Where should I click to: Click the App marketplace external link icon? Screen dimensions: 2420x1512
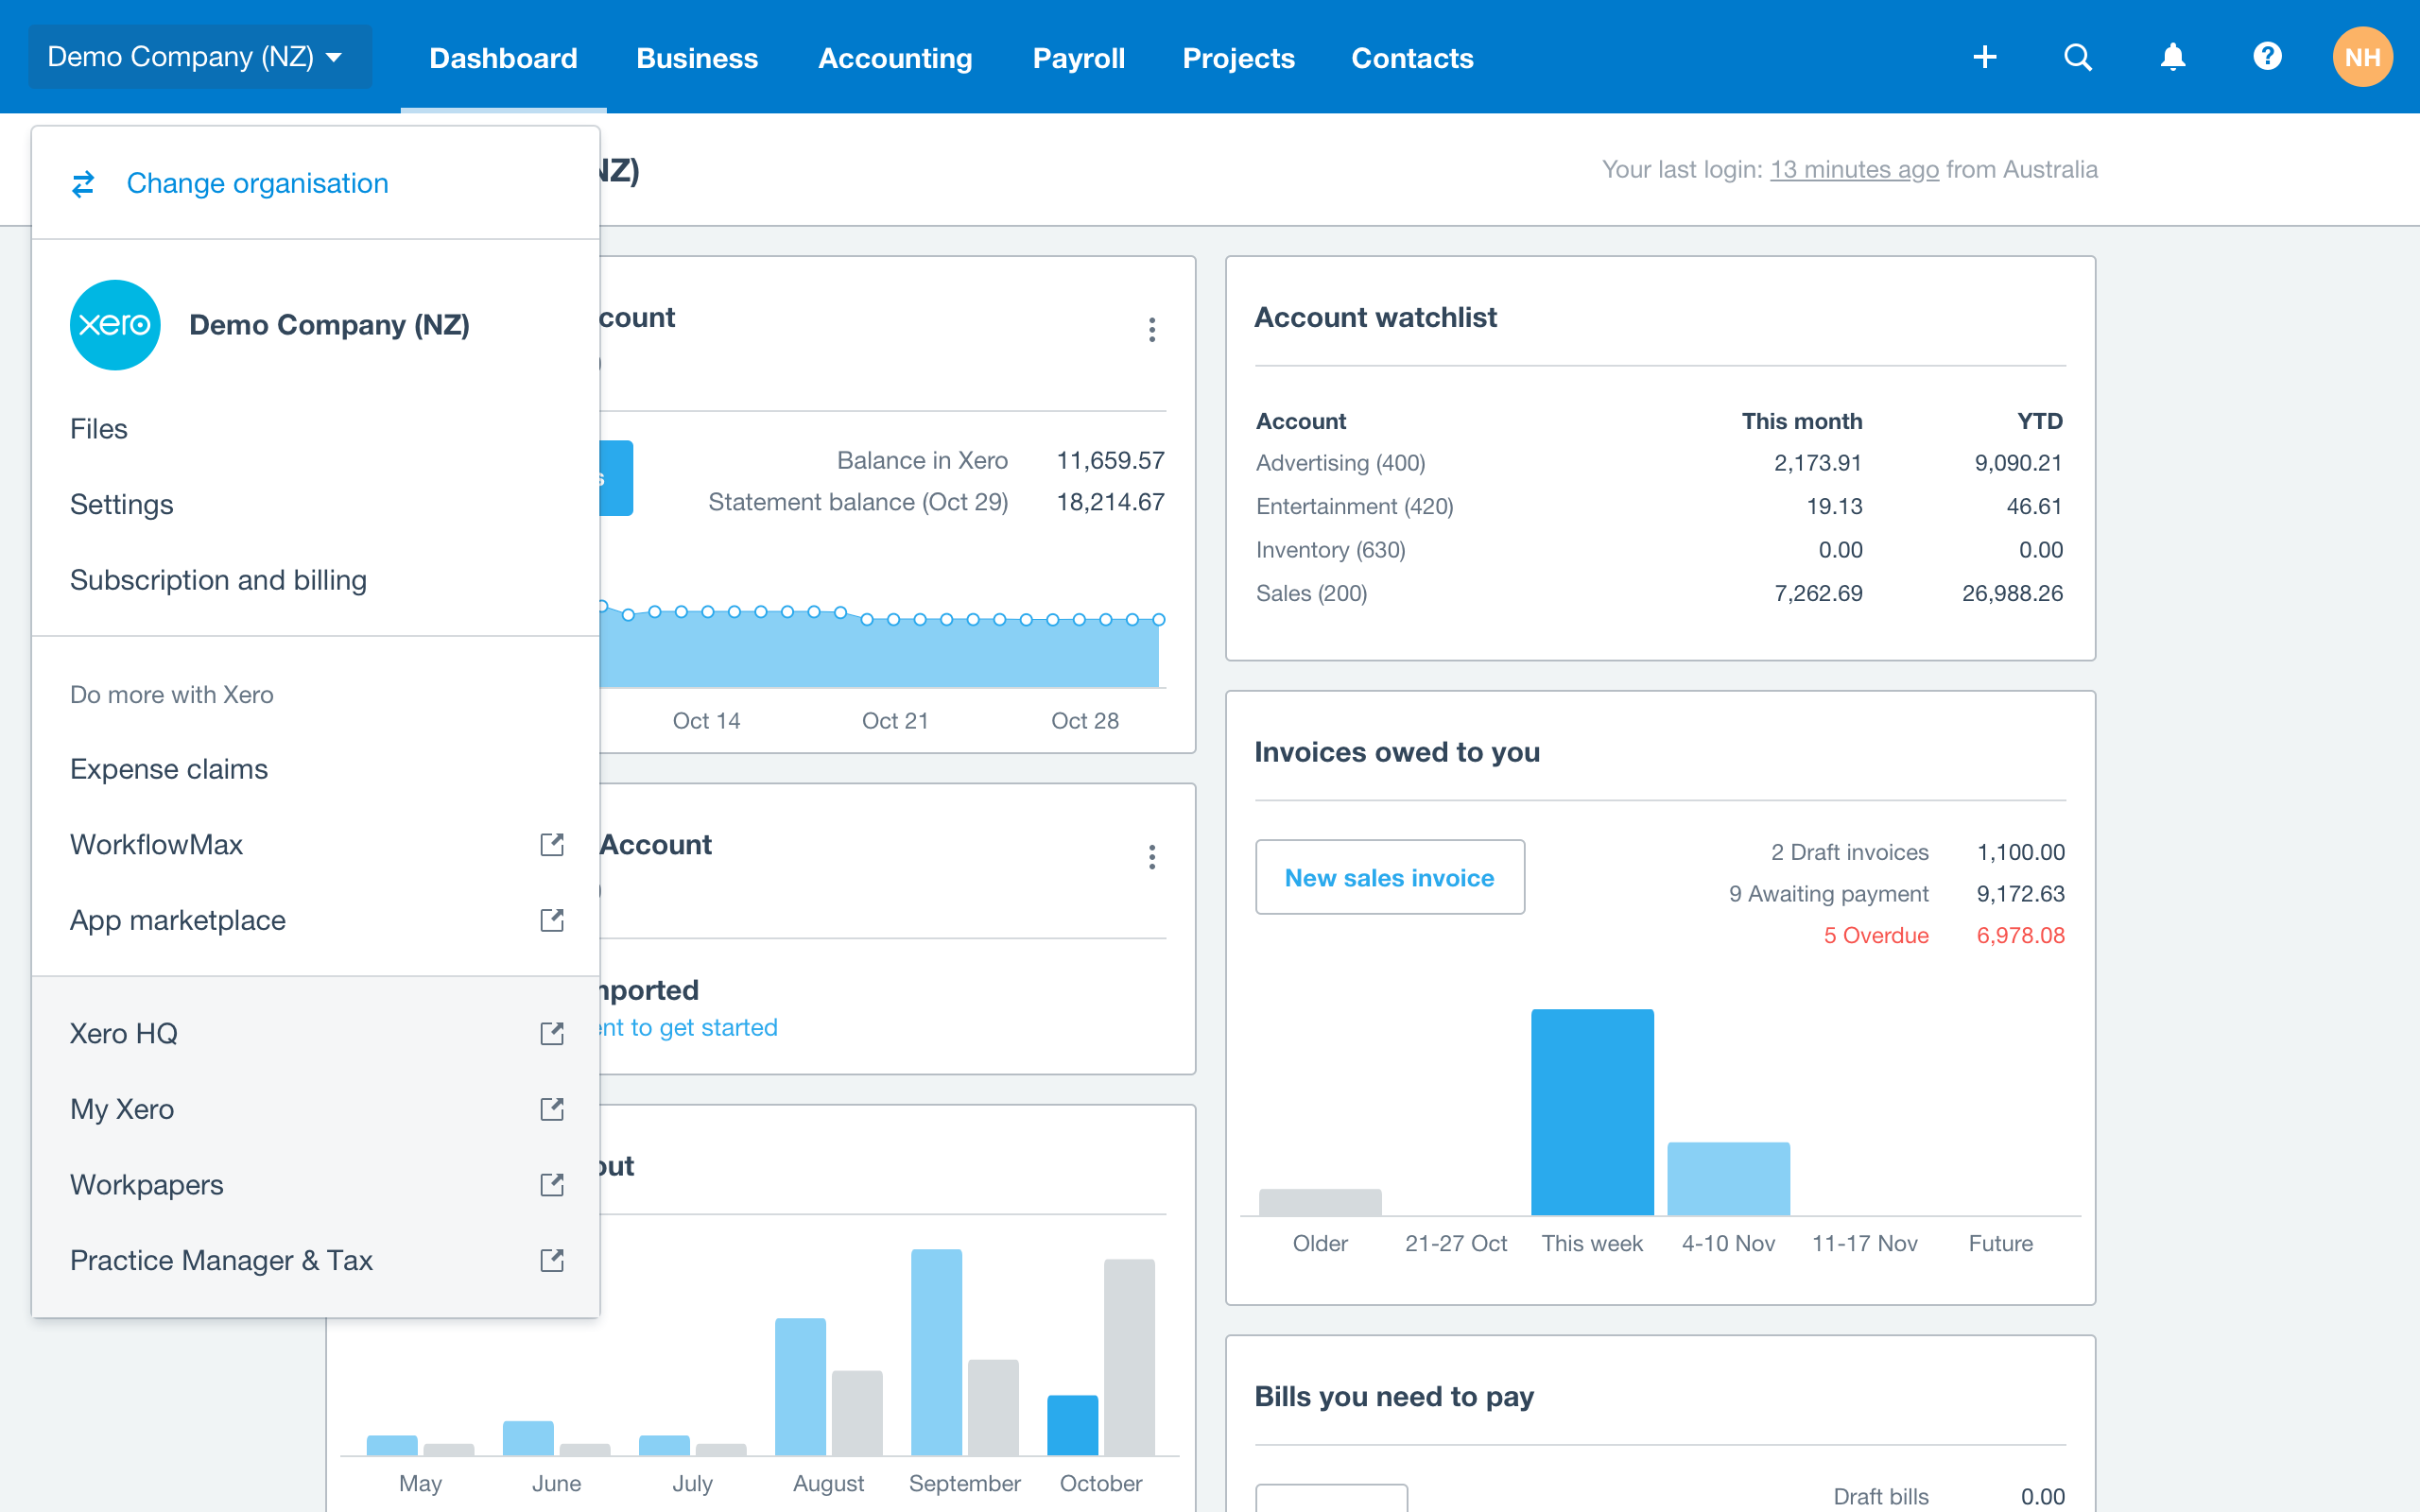tap(552, 920)
